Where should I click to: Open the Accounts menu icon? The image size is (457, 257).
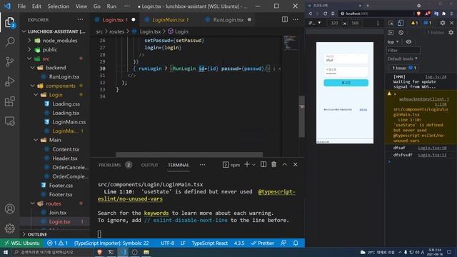(9, 208)
